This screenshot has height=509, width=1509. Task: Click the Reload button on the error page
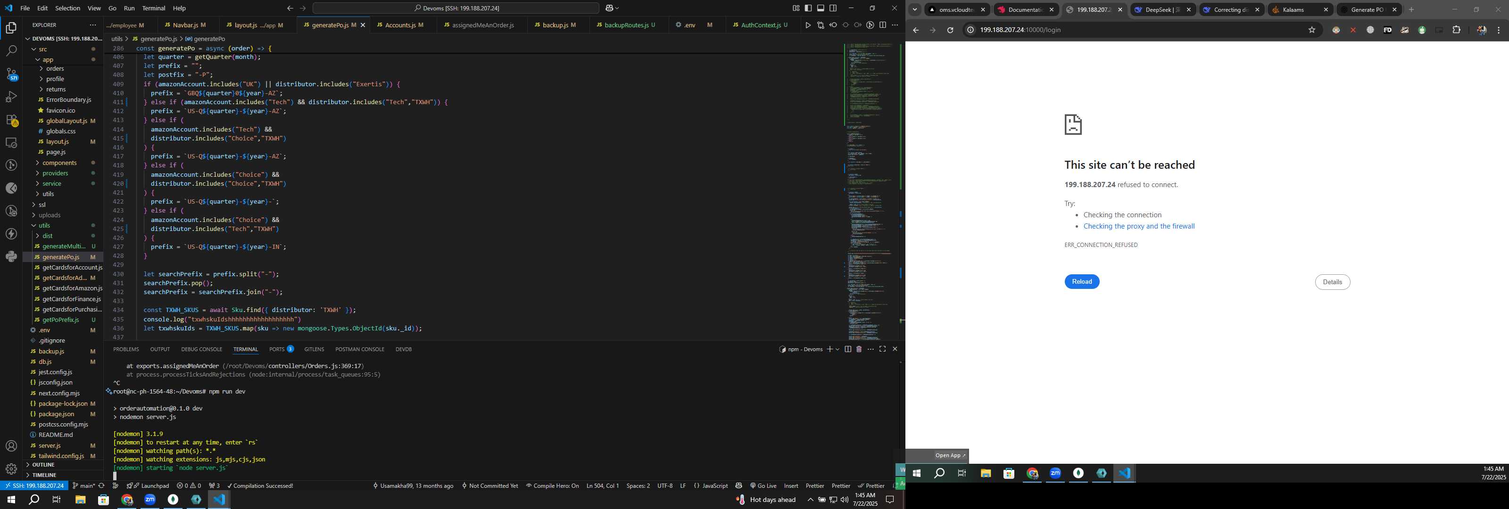pyautogui.click(x=1081, y=282)
